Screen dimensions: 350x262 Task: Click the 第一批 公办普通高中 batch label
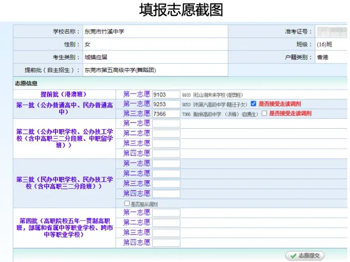point(64,108)
